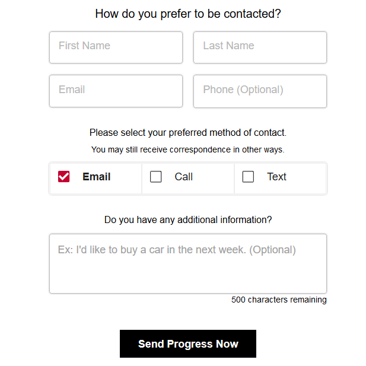Select the Email address input box
The width and height of the screenshot is (366, 366).
coord(116,91)
